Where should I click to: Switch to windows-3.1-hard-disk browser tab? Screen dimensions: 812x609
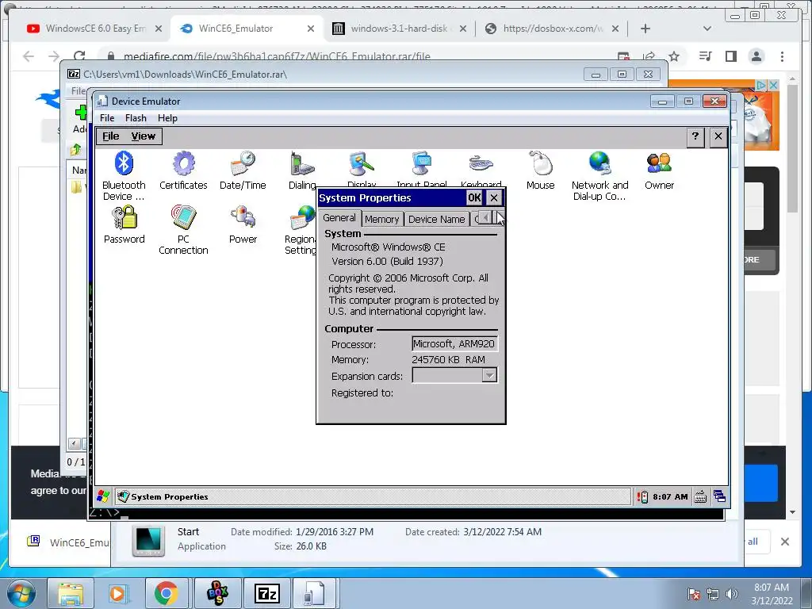[399, 29]
